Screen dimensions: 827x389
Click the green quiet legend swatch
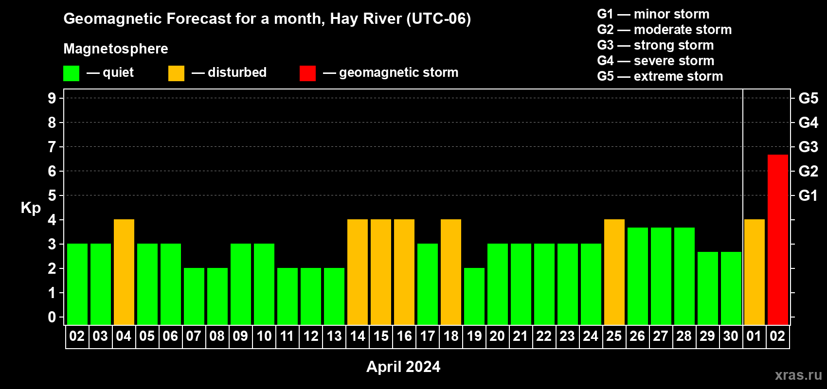(x=71, y=73)
